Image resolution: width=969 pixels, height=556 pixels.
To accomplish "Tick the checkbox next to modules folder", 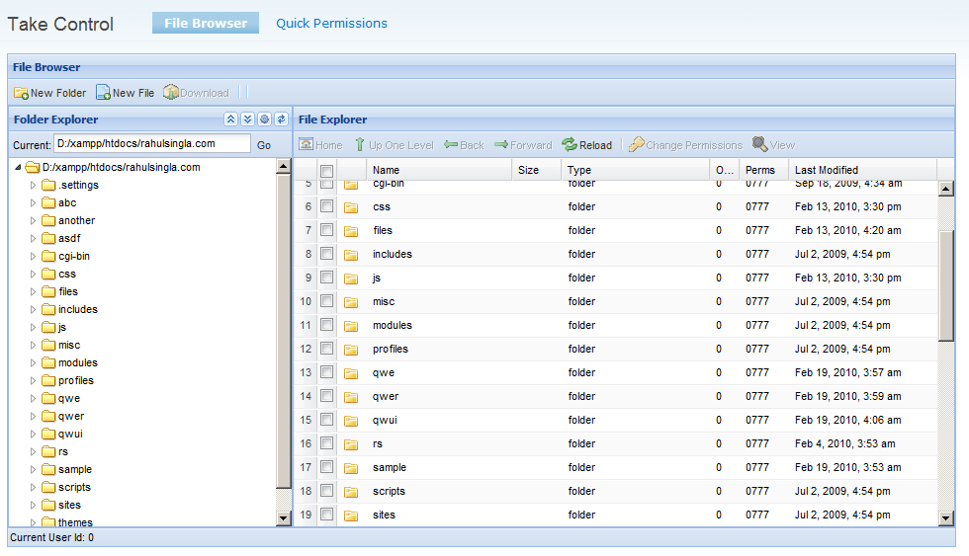I will (327, 325).
